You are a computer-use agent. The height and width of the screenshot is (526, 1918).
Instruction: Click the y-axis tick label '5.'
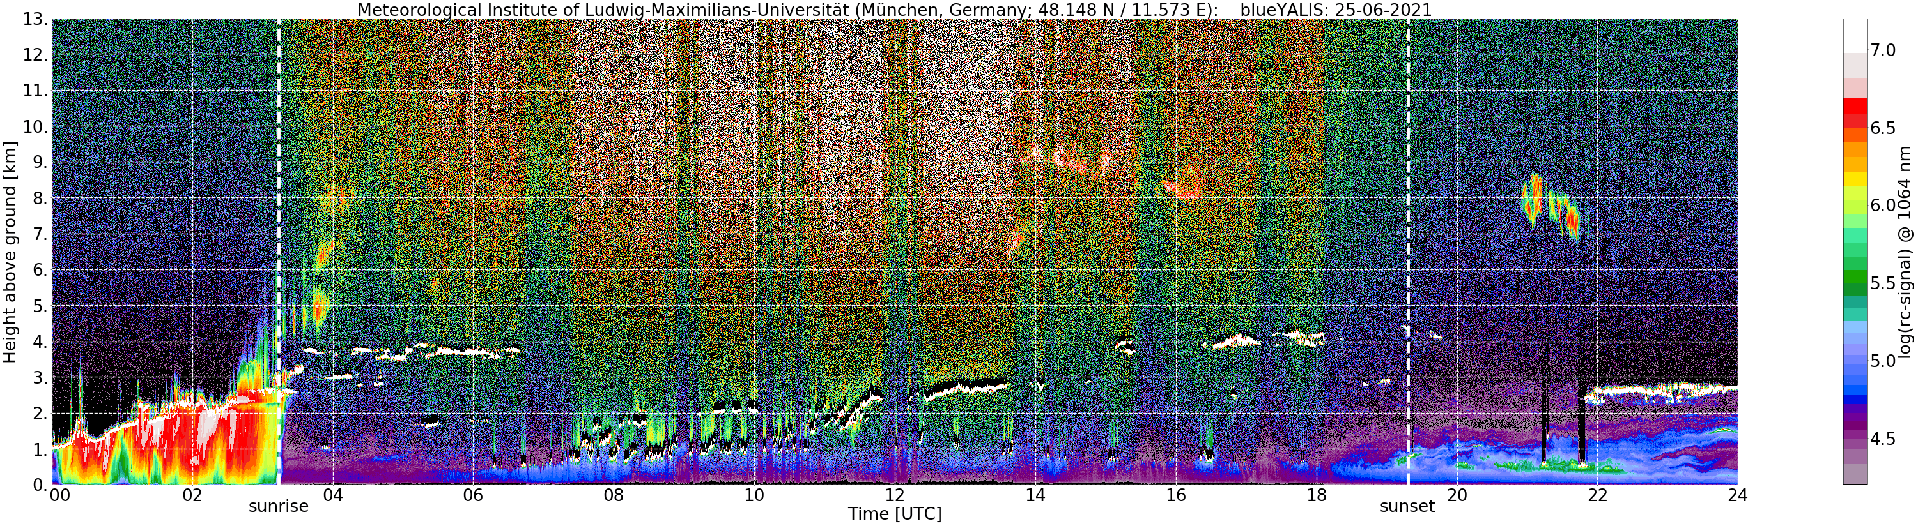tap(40, 306)
